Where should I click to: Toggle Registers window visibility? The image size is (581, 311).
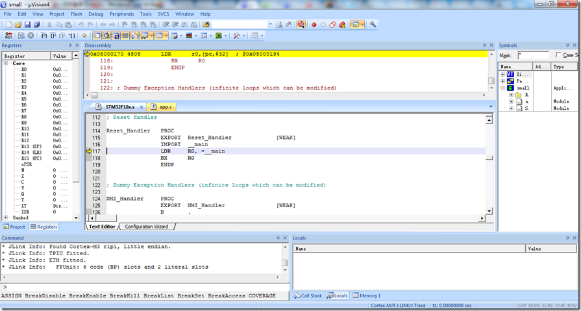tap(125, 36)
